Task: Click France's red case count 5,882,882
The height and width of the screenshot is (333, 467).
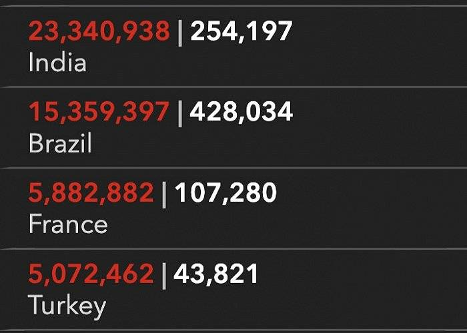Action: point(91,193)
